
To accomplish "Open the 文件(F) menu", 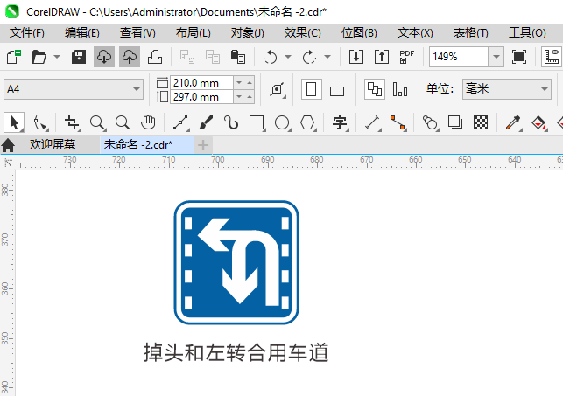I will 26,33.
